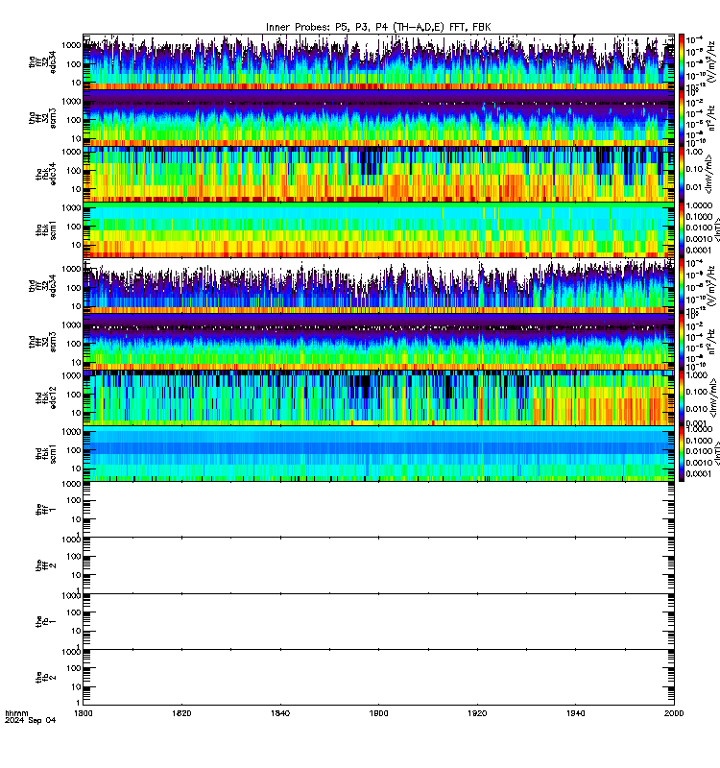Click the color bar of tha fbk edc34 panel
The image size is (720, 768).
point(682,174)
